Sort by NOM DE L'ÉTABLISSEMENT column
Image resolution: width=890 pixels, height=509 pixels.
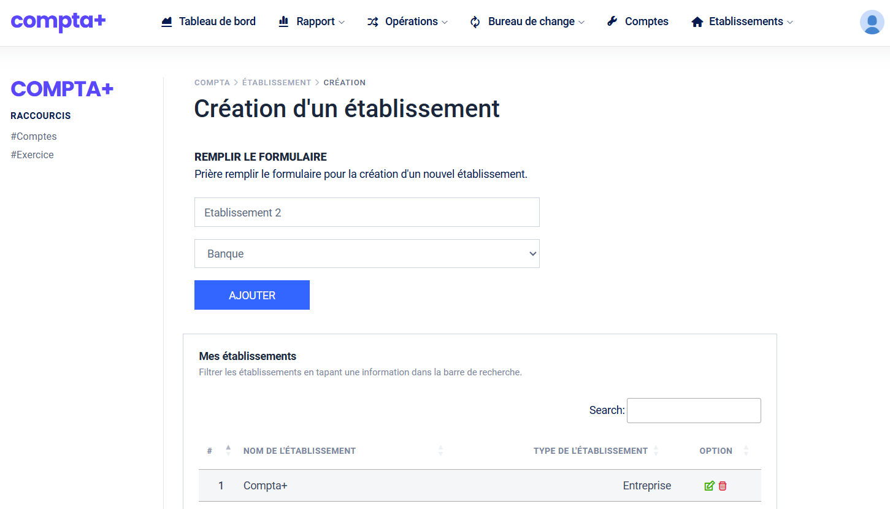click(x=299, y=451)
